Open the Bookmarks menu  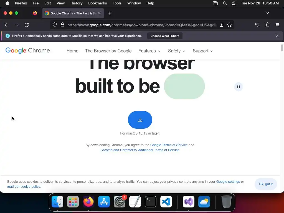click(x=97, y=3)
